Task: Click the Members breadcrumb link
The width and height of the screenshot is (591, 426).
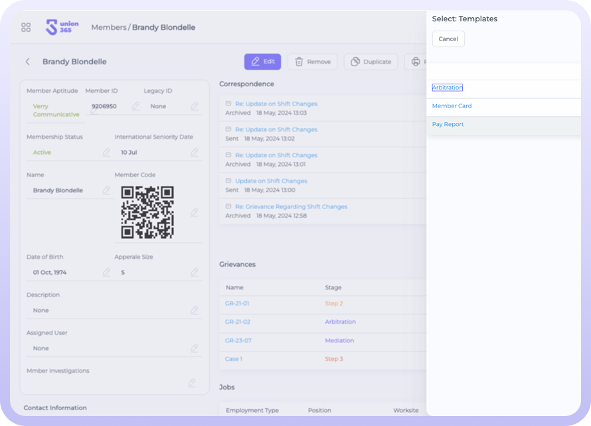Action: pyautogui.click(x=108, y=28)
